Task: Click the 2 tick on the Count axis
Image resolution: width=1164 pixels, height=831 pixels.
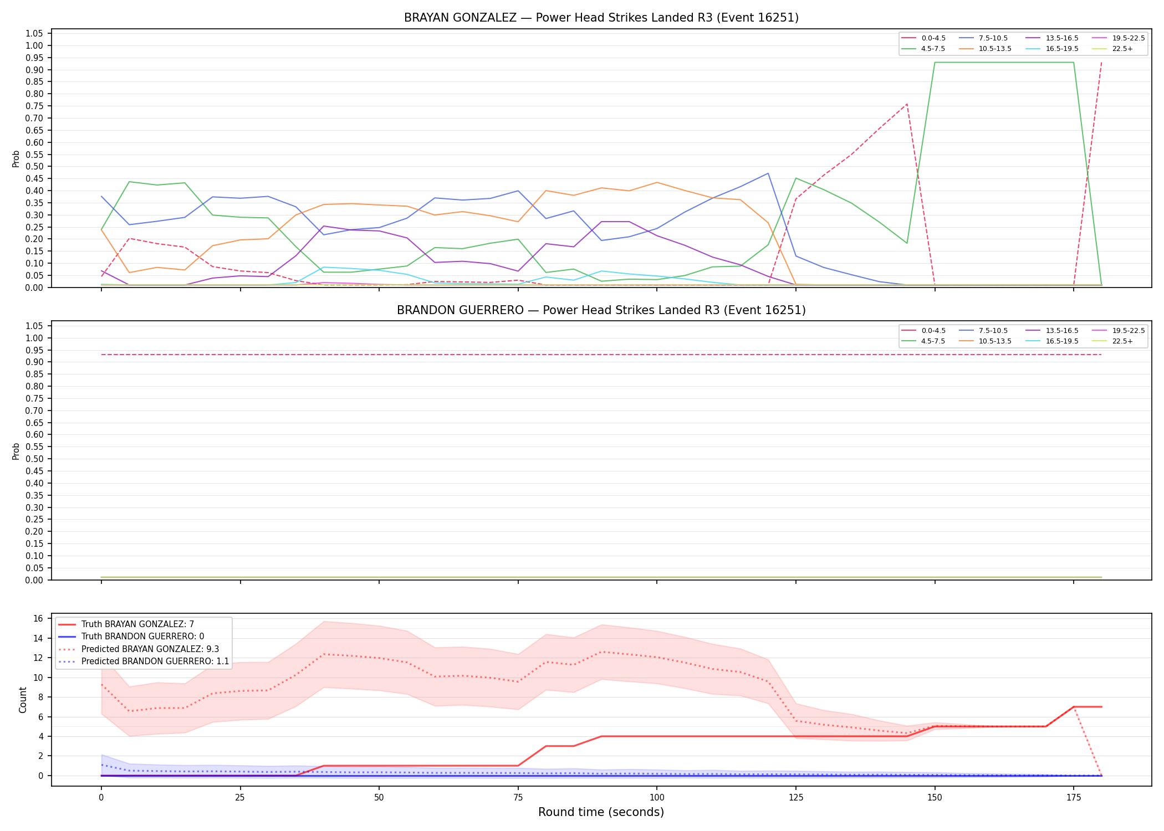Action: click(41, 756)
